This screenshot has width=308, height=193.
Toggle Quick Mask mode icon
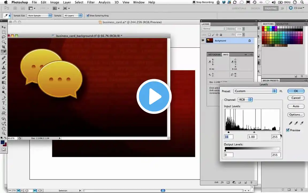pos(3,150)
